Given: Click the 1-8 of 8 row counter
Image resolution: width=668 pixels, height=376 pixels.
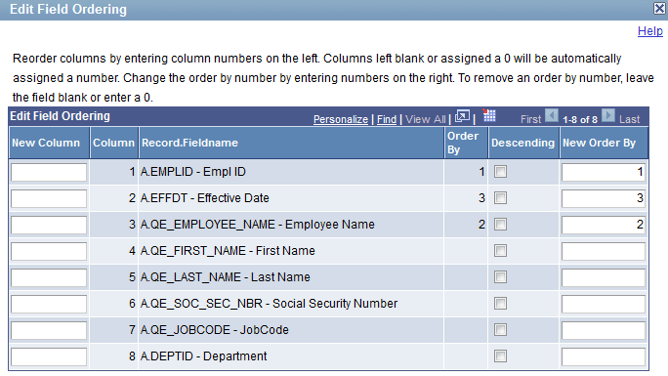Looking at the screenshot, I should (580, 120).
